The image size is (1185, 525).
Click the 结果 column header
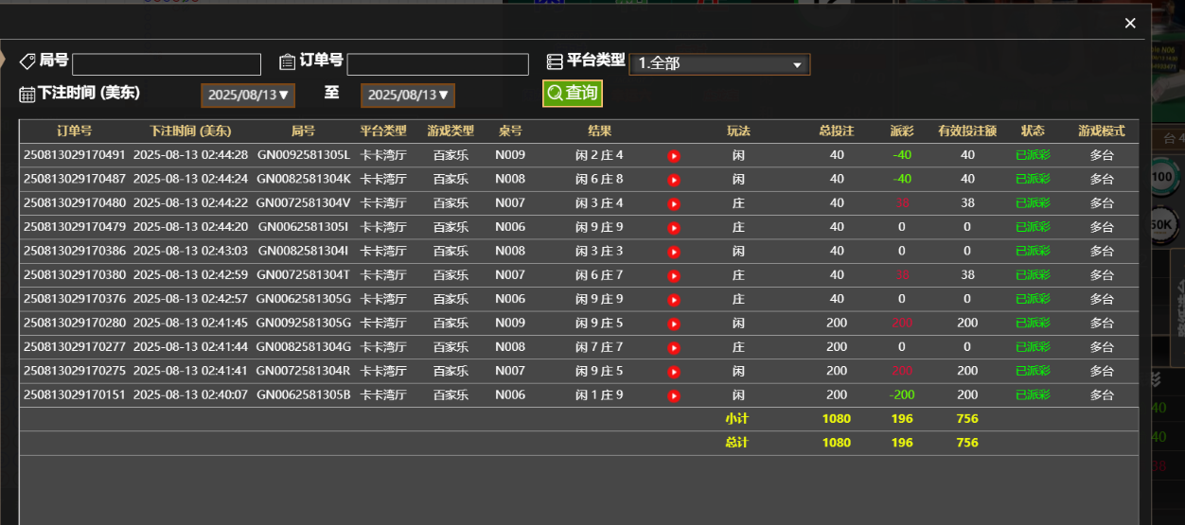click(600, 131)
